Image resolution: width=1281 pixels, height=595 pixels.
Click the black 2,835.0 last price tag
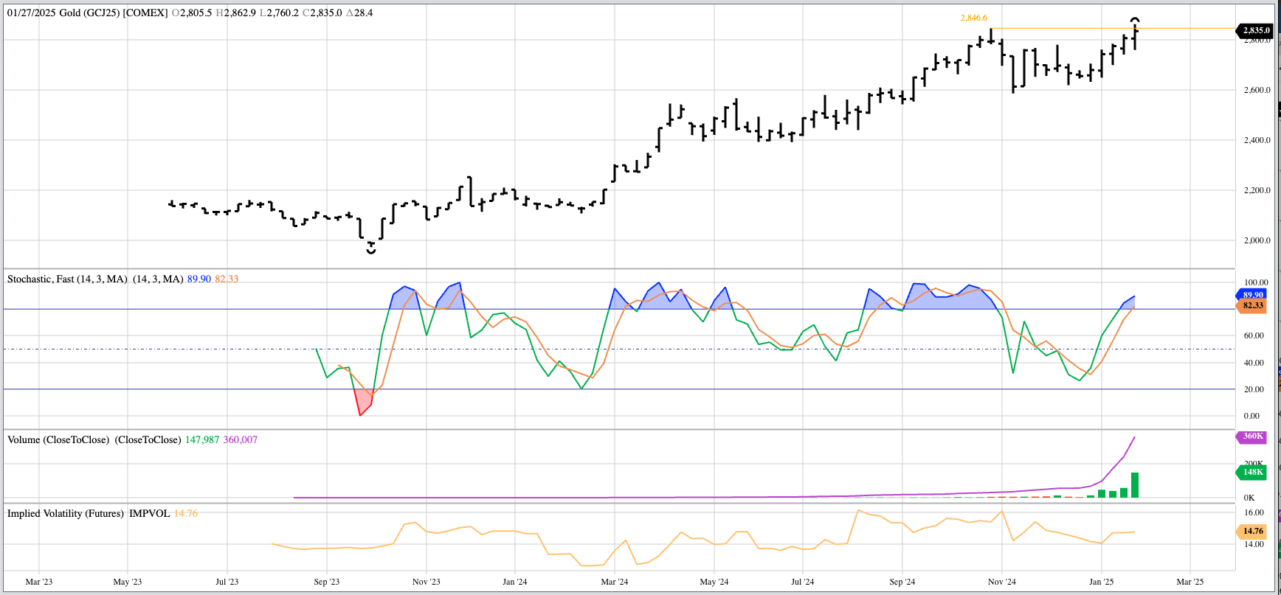(x=1256, y=30)
